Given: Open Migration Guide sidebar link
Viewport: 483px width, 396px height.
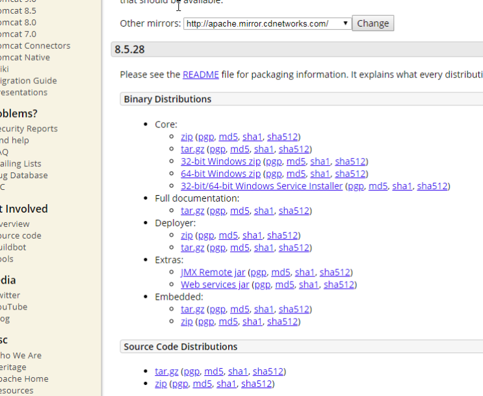Looking at the screenshot, I should coord(29,81).
